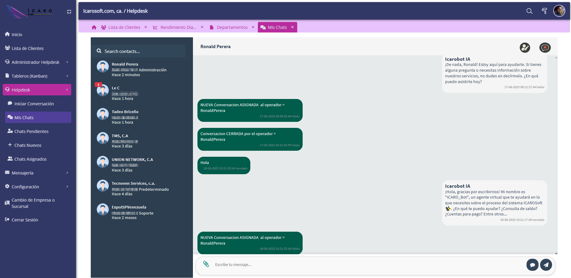Collapse the sidebar with the shrink icon

pos(69,11)
